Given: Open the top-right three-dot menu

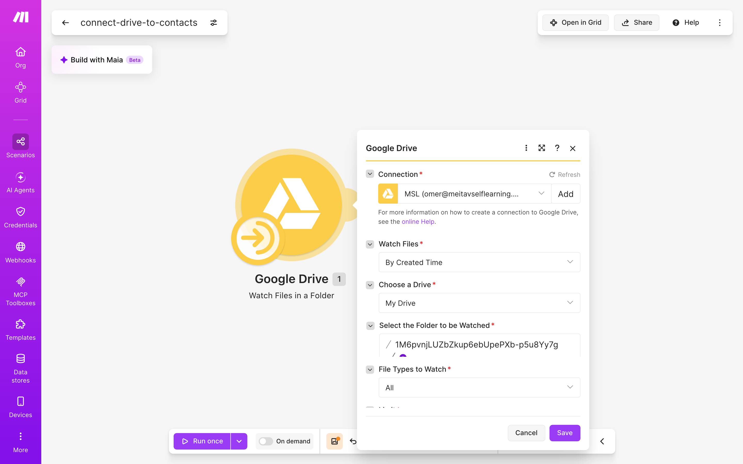Looking at the screenshot, I should click(720, 23).
